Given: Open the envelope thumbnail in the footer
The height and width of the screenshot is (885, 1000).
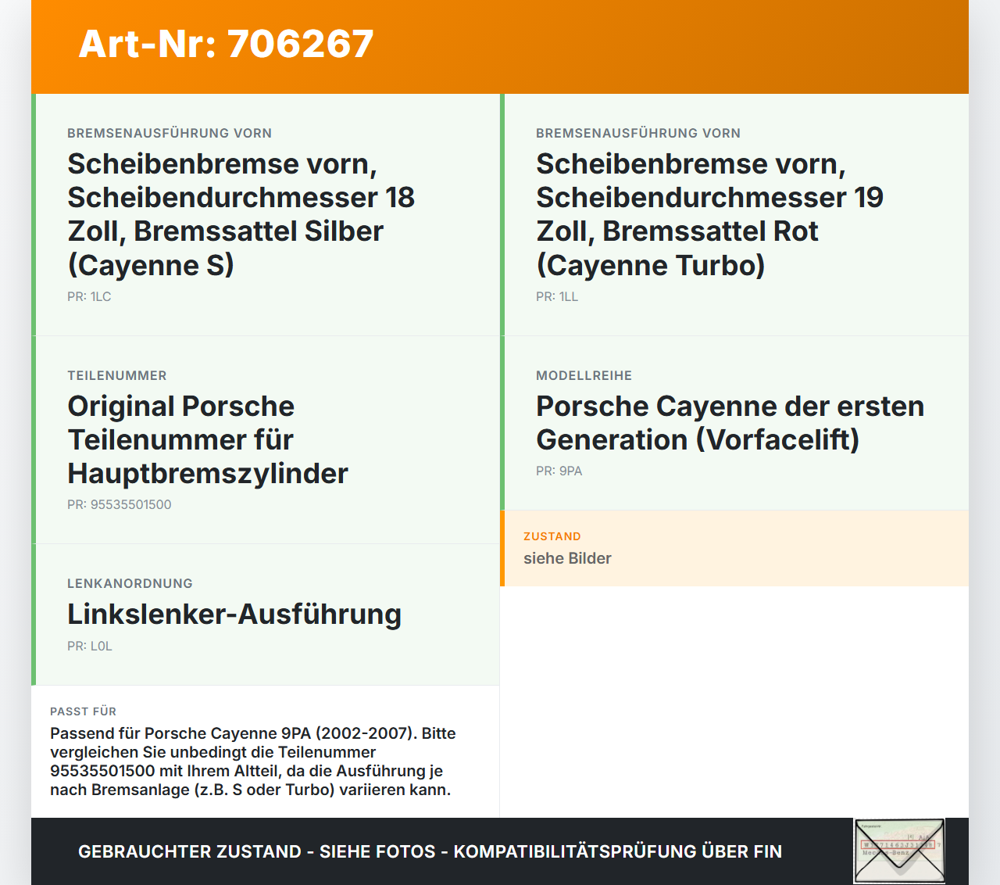Looking at the screenshot, I should coord(899,851).
